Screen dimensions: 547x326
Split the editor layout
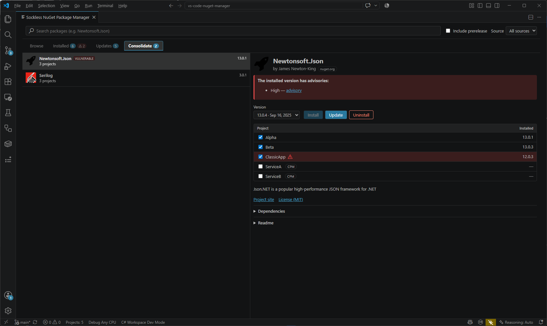(x=531, y=17)
